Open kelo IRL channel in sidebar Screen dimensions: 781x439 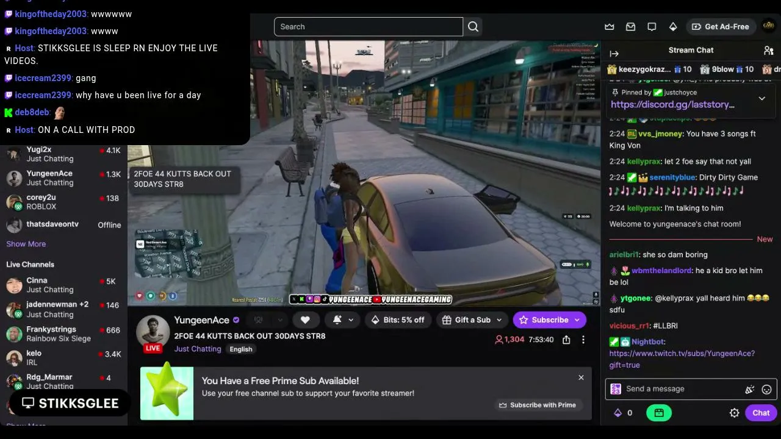point(63,358)
